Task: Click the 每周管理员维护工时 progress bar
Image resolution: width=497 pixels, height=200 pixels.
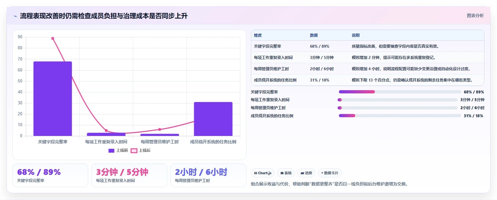Action: 397,108
